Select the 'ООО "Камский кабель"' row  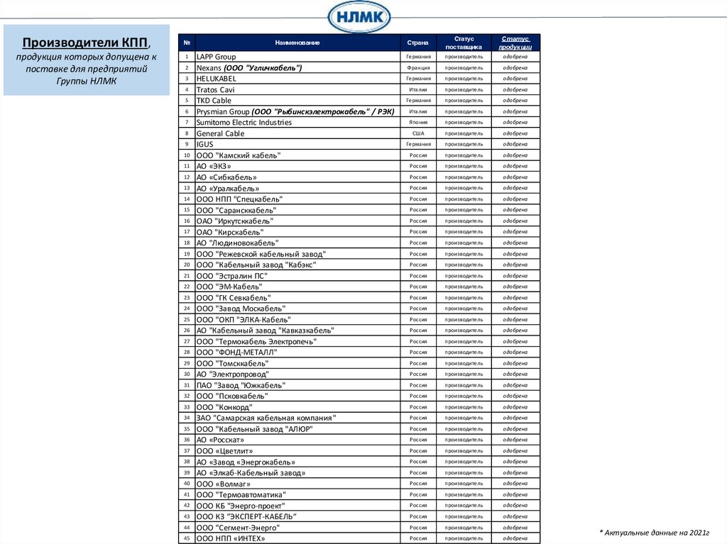239,155
